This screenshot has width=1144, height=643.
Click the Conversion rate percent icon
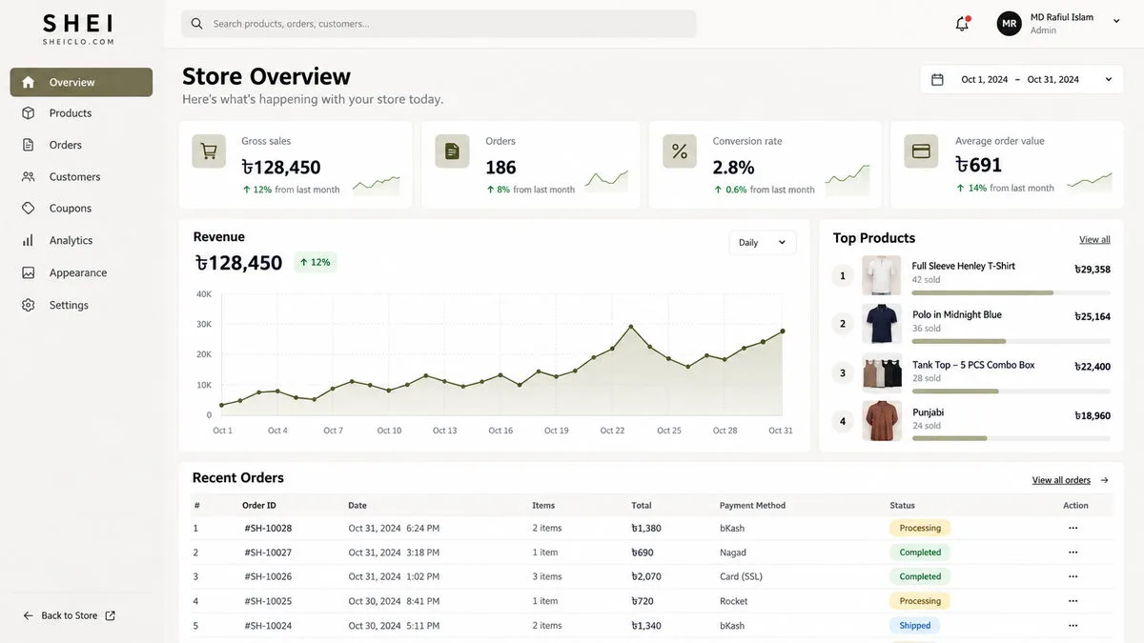tap(680, 151)
